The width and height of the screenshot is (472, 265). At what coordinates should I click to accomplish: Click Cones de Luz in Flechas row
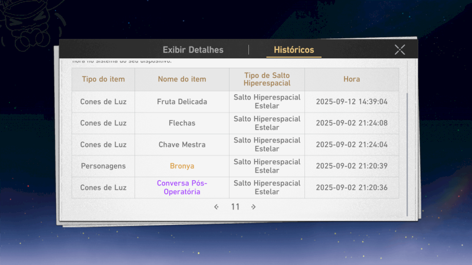coord(103,123)
